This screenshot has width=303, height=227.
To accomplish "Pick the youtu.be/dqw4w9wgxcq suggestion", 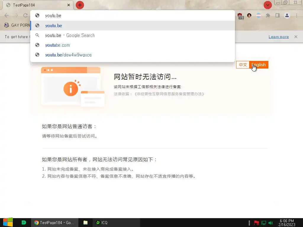I will [x=133, y=55].
